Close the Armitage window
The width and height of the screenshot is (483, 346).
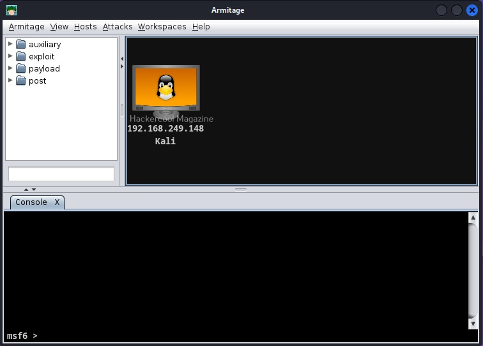tap(471, 10)
